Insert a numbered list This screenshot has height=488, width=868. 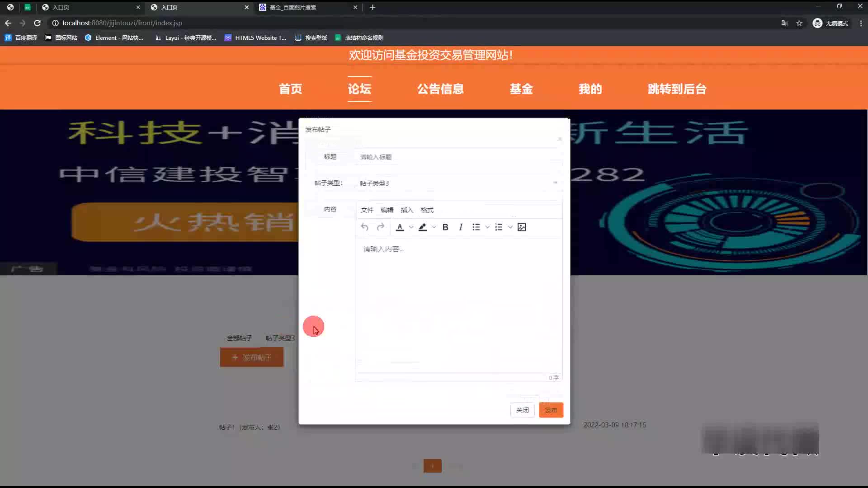[x=499, y=227]
